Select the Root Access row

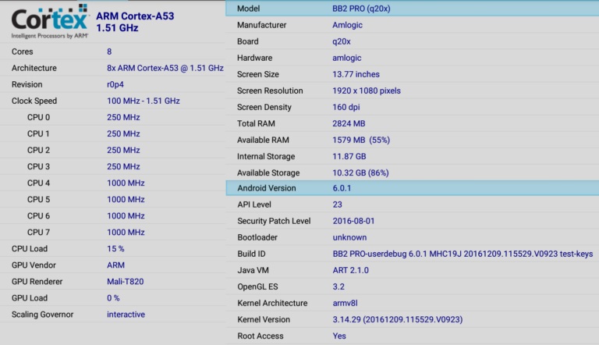[412, 336]
